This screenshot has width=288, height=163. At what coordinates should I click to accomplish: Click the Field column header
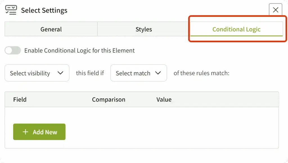pos(20,99)
